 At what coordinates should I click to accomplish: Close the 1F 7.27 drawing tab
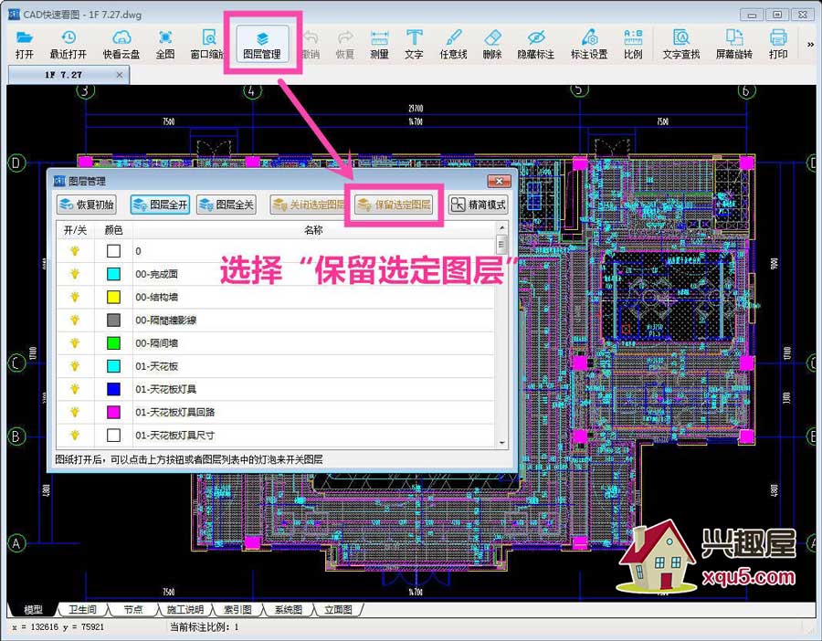click(x=120, y=75)
